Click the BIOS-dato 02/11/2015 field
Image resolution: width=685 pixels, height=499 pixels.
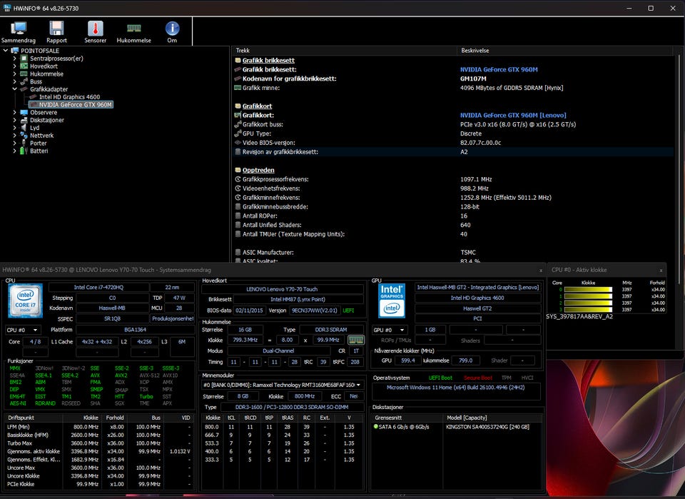tap(250, 311)
